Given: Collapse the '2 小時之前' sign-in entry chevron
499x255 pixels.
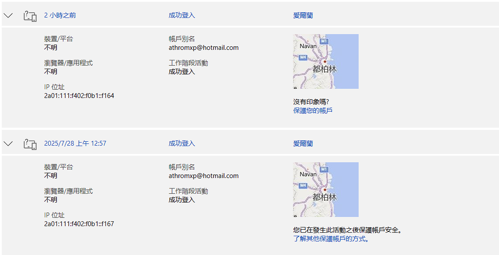Looking at the screenshot, I should (x=8, y=15).
